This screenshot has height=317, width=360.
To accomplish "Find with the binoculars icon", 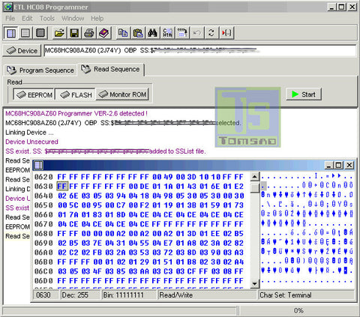I will coord(152,33).
